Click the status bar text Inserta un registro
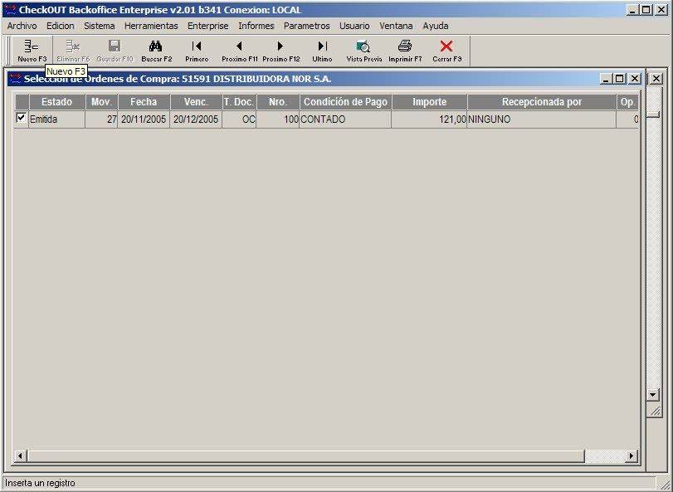673x492 pixels. coord(40,483)
